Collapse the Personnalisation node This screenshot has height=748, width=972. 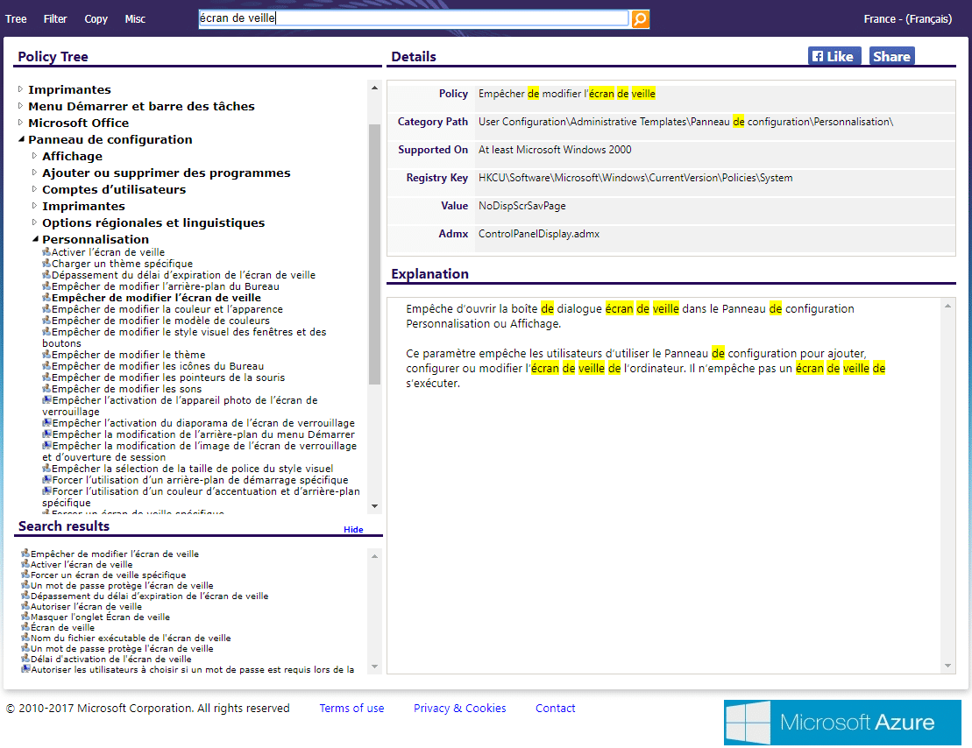(x=35, y=239)
